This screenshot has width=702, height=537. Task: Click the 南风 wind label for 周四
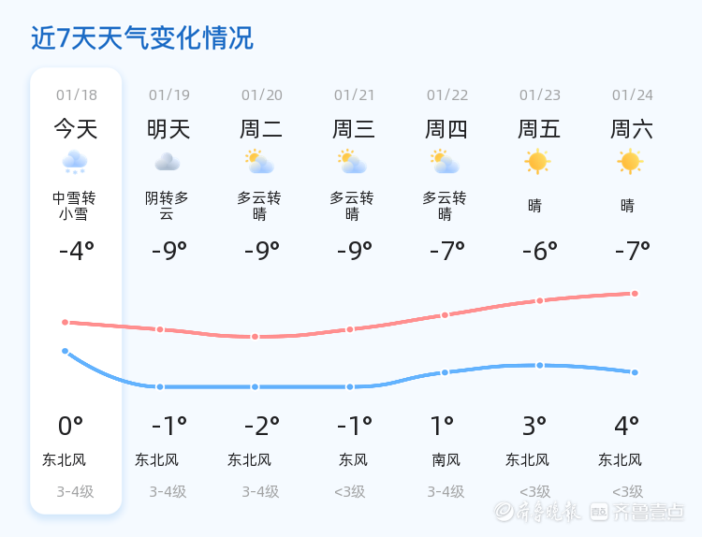(x=446, y=459)
